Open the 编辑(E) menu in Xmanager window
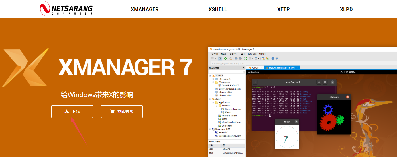This screenshot has height=157, width=397. 224,54
